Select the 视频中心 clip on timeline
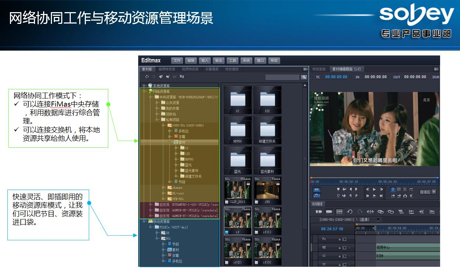Screen dimensions: 460x269 [x=407, y=247]
